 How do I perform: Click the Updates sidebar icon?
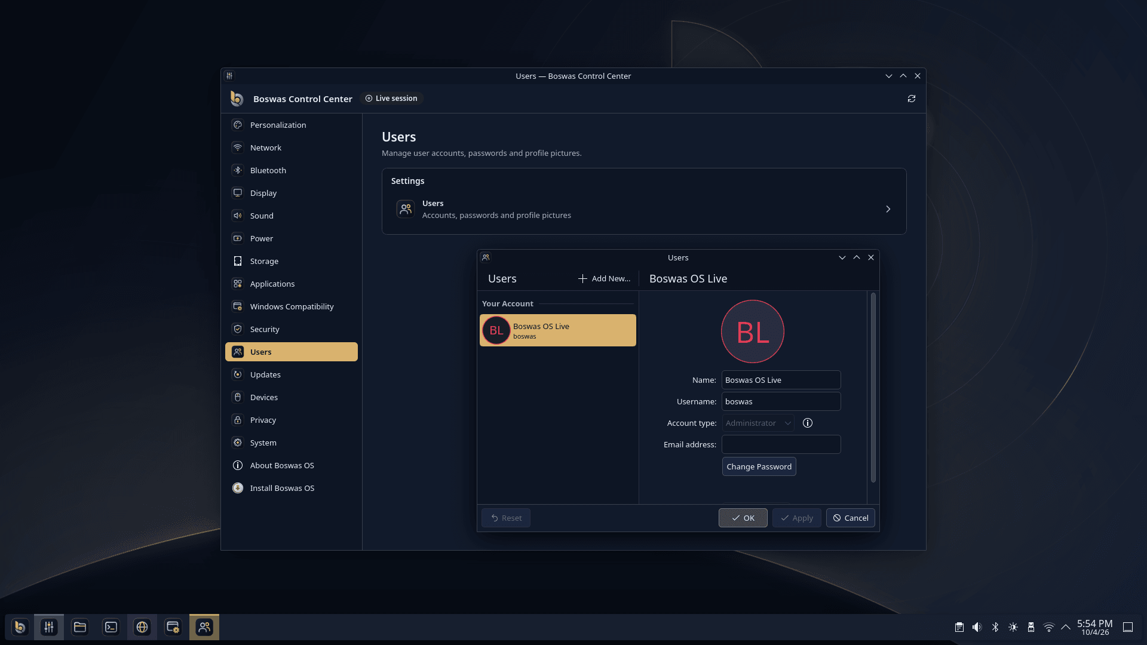tap(238, 374)
